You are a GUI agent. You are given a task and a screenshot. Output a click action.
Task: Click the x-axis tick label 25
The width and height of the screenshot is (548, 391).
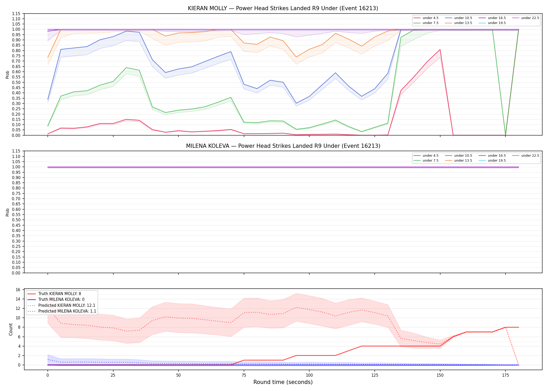pyautogui.click(x=113, y=375)
